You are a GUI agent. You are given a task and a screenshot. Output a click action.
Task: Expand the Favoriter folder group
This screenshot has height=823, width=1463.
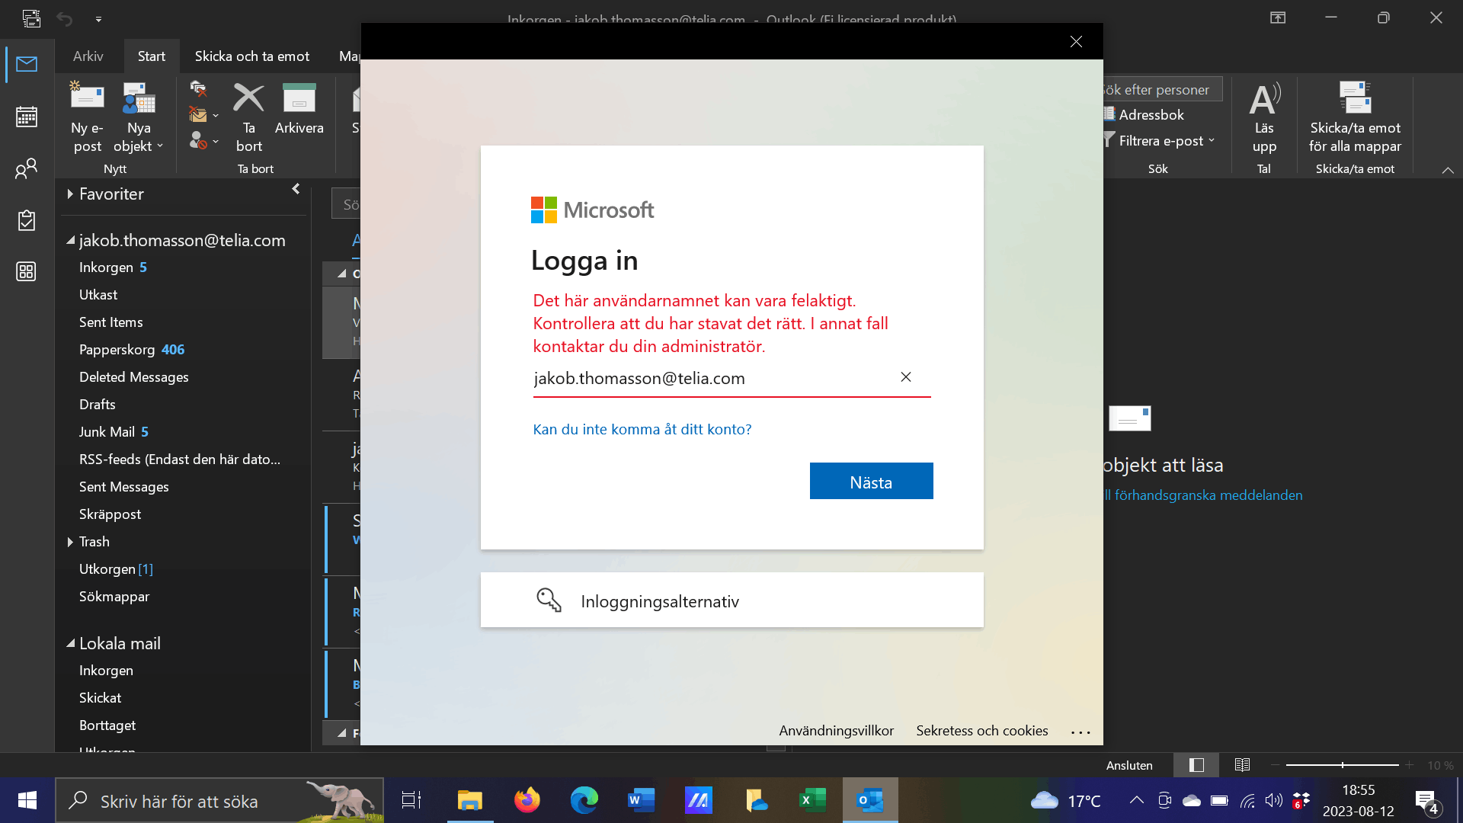[x=70, y=194]
